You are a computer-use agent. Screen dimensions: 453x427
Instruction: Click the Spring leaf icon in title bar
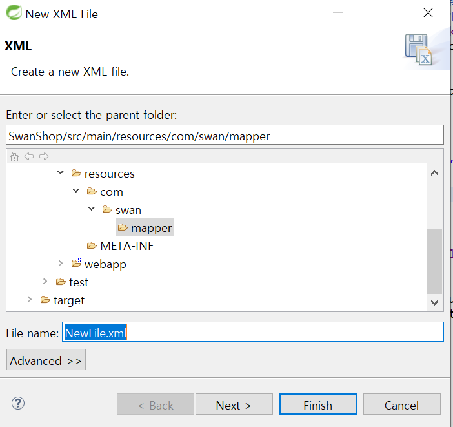coord(14,13)
